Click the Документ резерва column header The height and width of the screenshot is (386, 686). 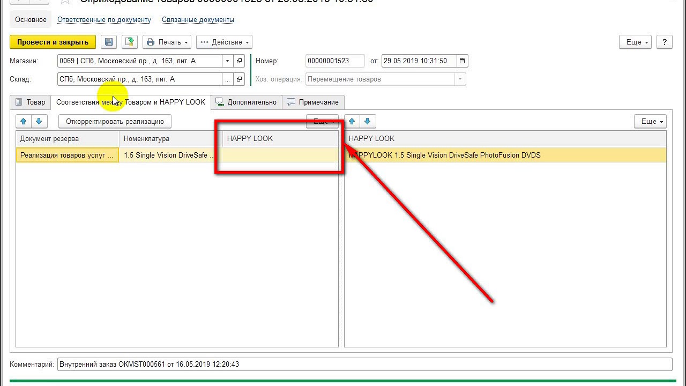pyautogui.click(x=68, y=139)
